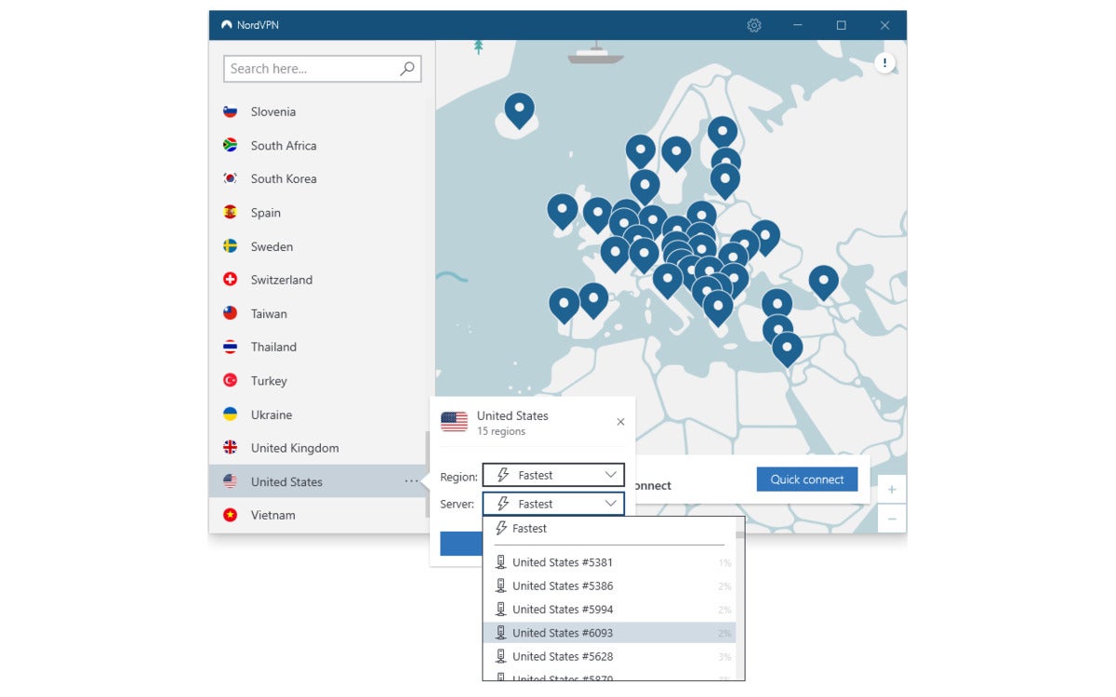This screenshot has width=1116, height=697.
Task: Focus the Search here input field
Action: (322, 69)
